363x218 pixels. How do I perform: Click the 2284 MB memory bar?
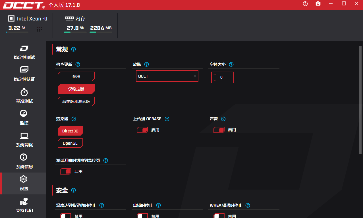pyautogui.click(x=101, y=32)
